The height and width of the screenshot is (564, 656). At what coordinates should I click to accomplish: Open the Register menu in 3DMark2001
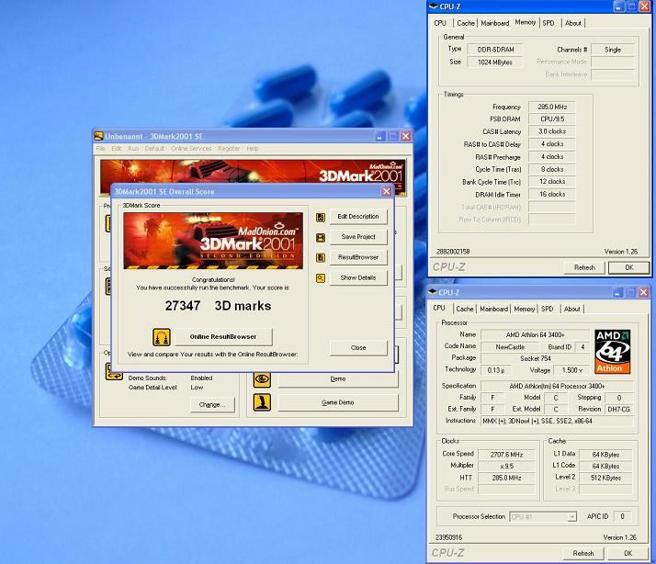[229, 149]
